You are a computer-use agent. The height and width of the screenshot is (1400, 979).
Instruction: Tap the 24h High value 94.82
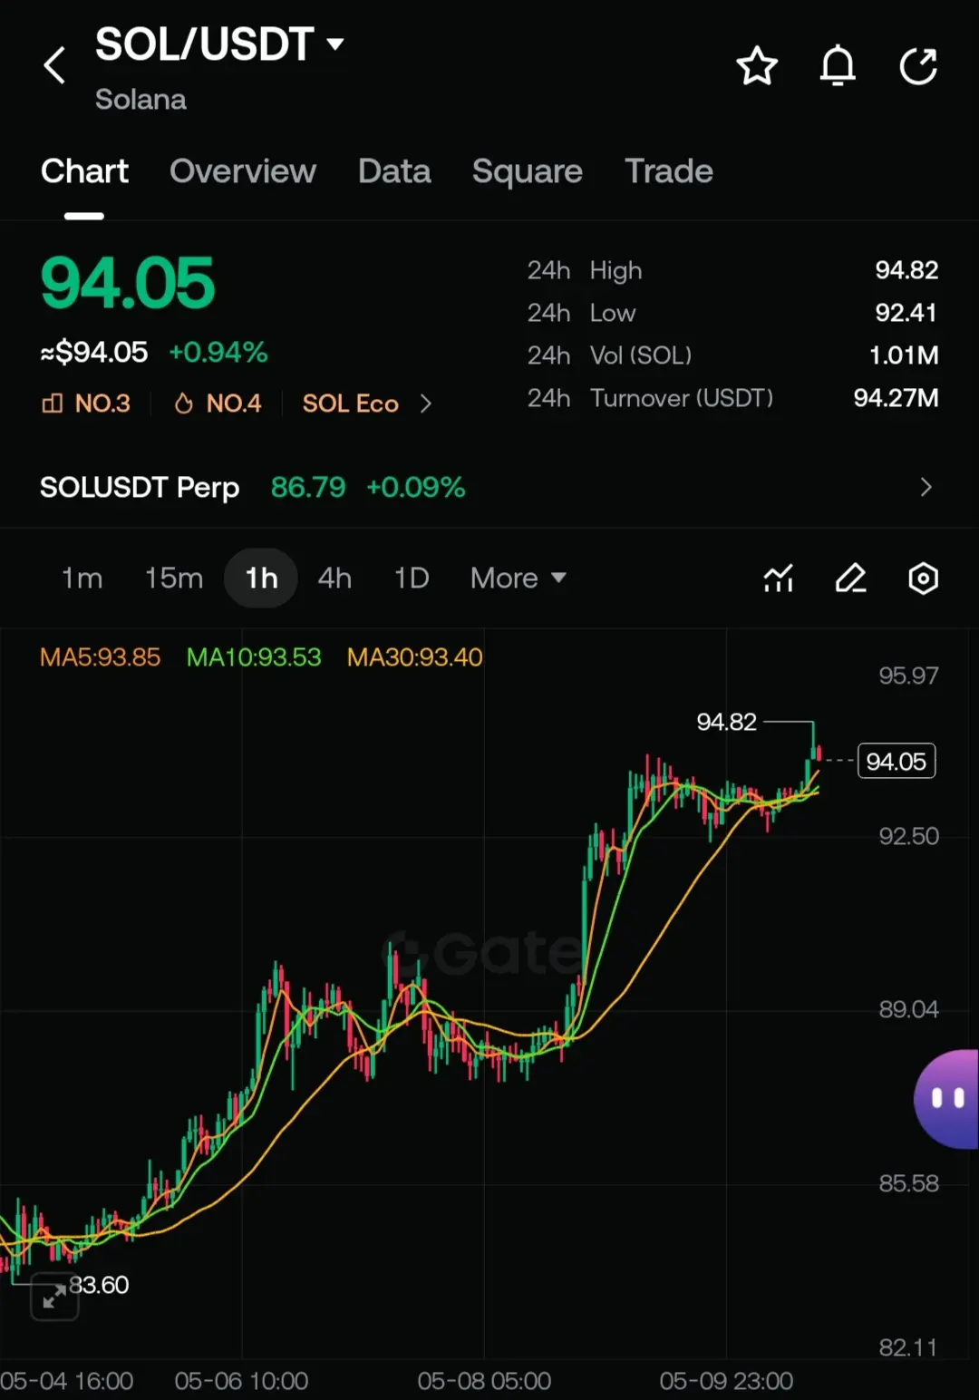coord(906,270)
